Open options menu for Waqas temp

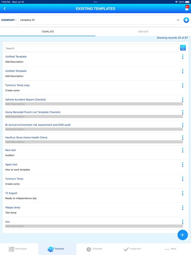pyautogui.click(x=183, y=208)
